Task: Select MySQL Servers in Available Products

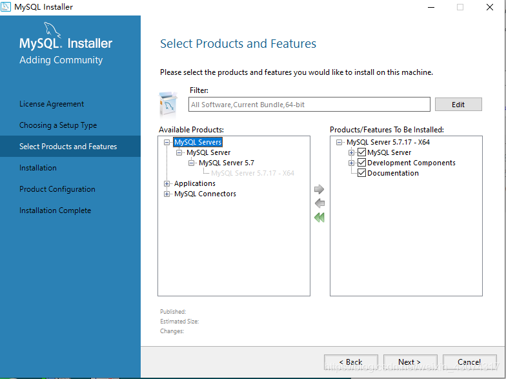Action: click(197, 142)
